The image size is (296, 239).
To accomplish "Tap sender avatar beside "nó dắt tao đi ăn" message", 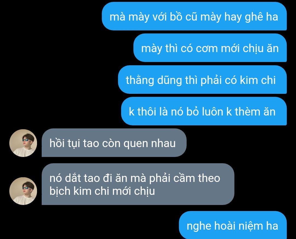I will 23,191.
